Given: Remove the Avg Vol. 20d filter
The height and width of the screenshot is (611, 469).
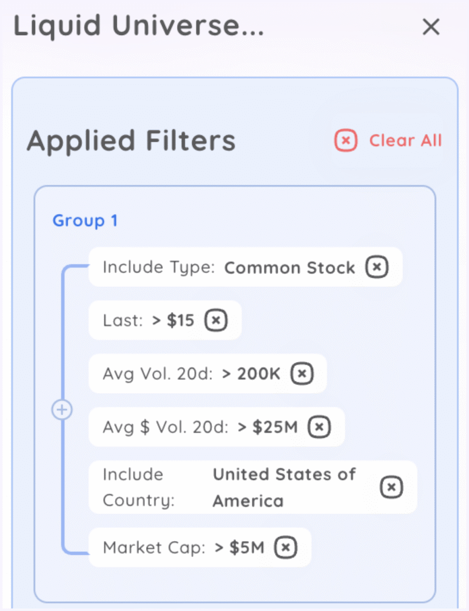Looking at the screenshot, I should click(x=302, y=374).
